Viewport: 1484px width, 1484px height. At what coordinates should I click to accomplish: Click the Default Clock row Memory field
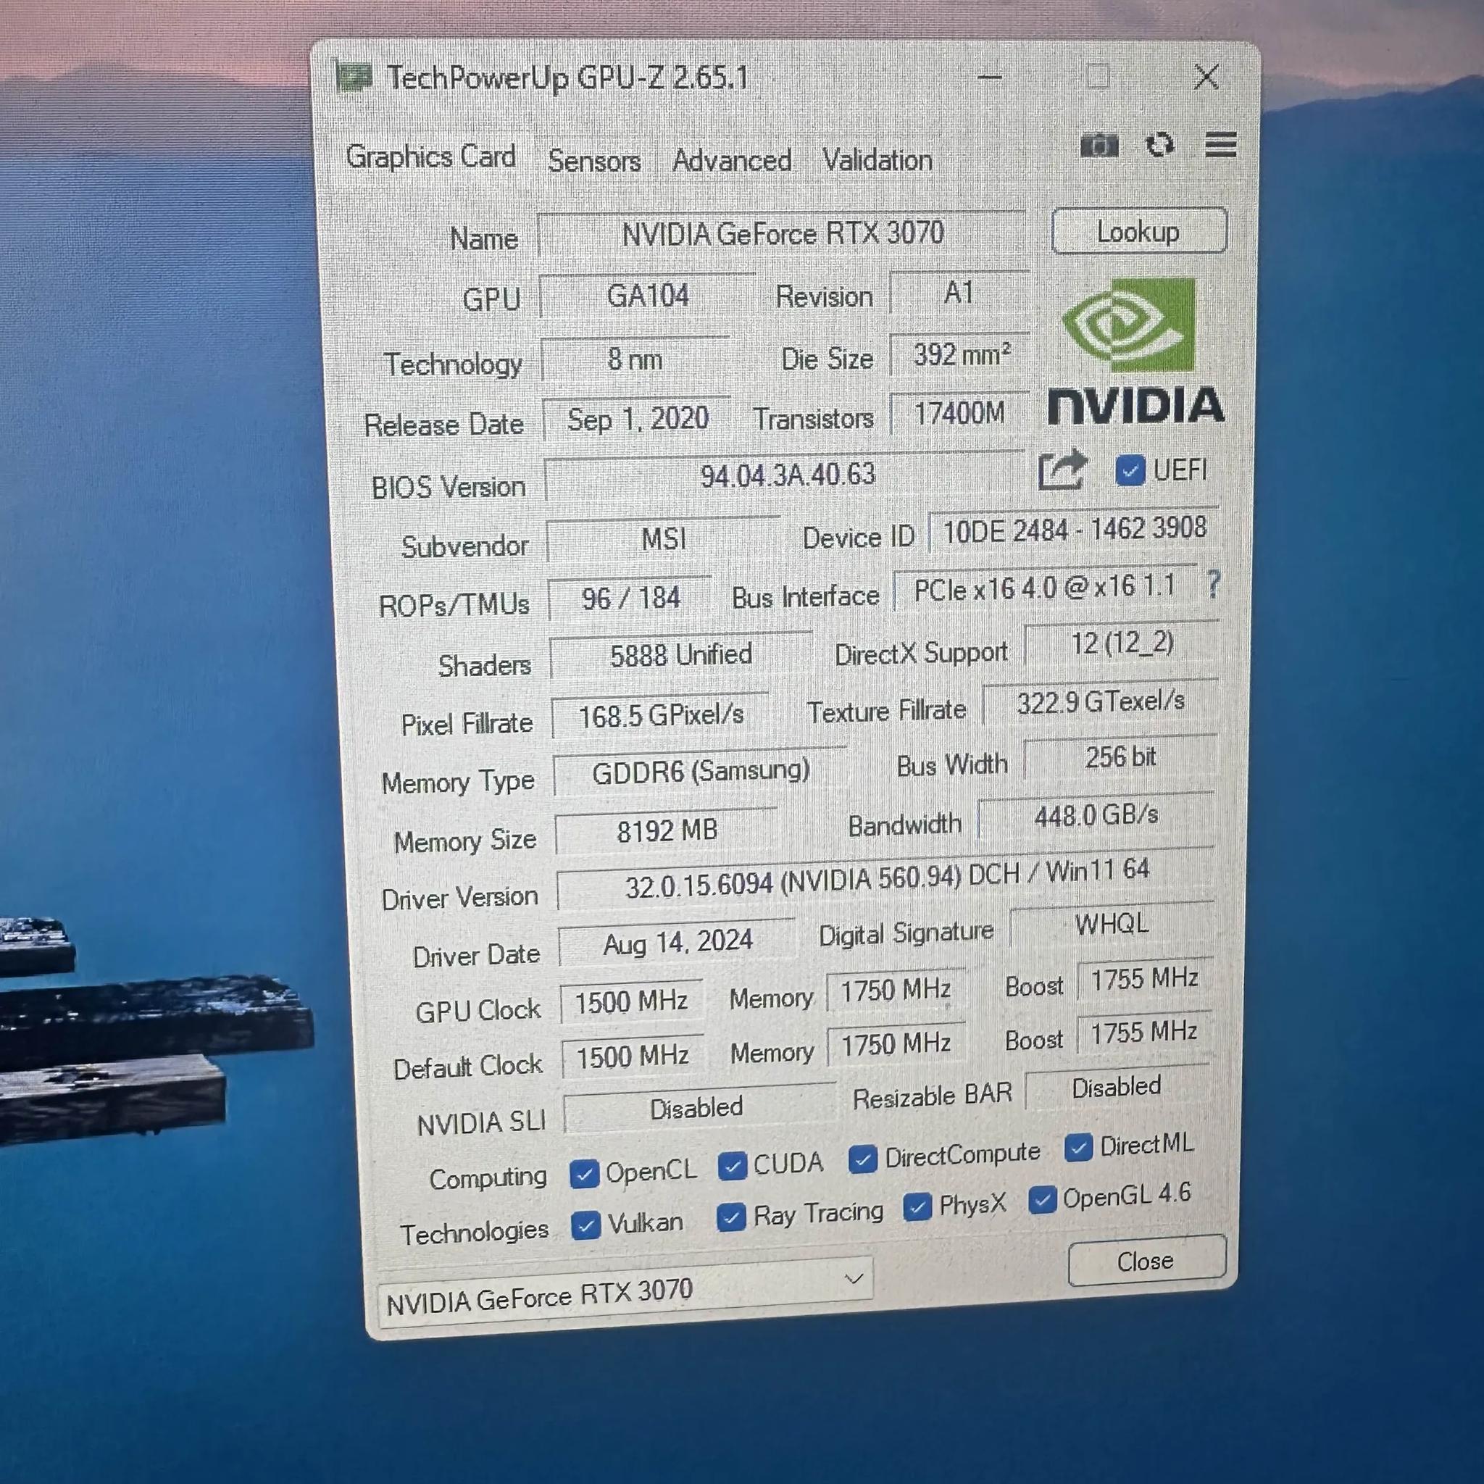pyautogui.click(x=896, y=1046)
